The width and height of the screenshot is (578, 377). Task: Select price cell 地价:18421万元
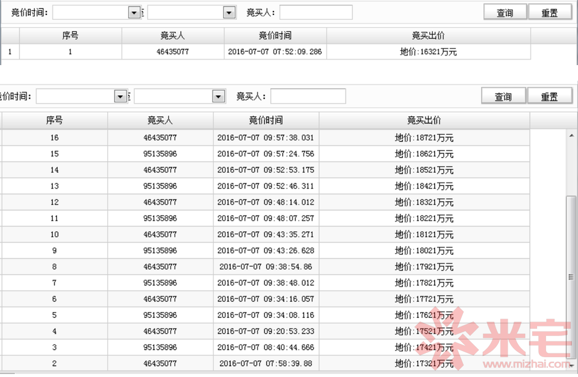click(x=424, y=186)
